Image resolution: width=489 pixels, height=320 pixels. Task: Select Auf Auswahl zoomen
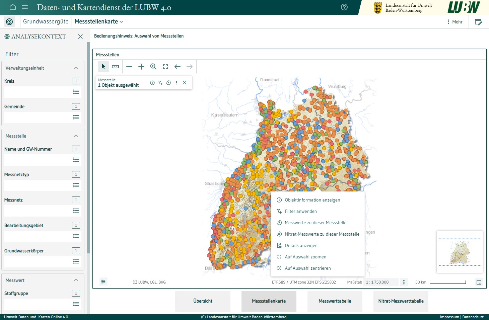pyautogui.click(x=318, y=257)
